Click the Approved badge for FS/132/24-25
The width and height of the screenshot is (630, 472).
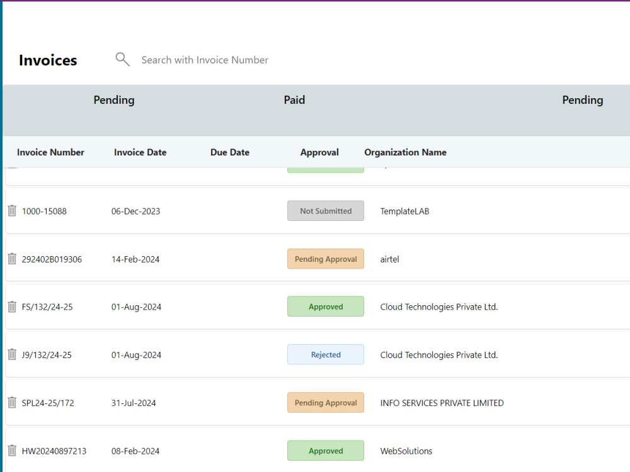click(x=325, y=306)
